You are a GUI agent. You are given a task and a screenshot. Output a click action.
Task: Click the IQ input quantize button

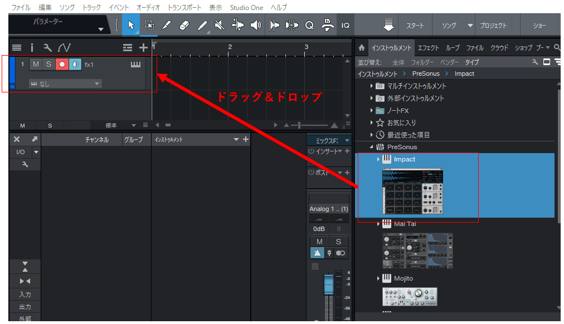coord(346,25)
